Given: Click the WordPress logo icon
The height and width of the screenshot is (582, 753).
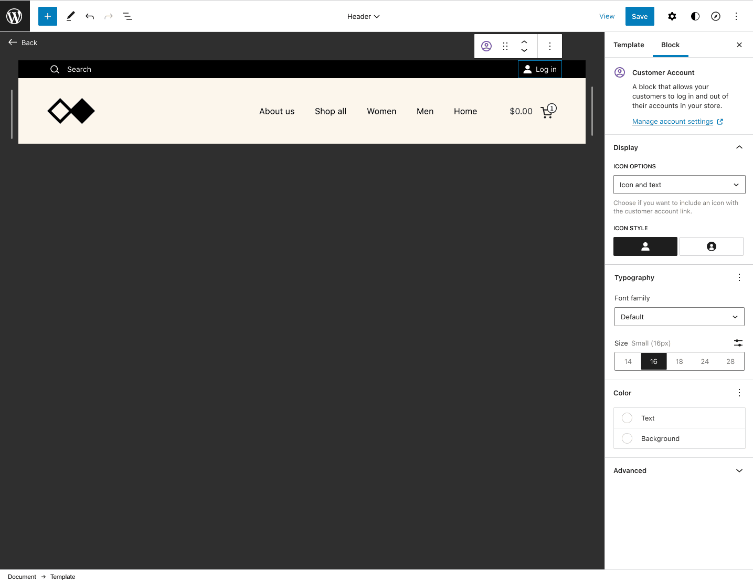Looking at the screenshot, I should [x=15, y=16].
